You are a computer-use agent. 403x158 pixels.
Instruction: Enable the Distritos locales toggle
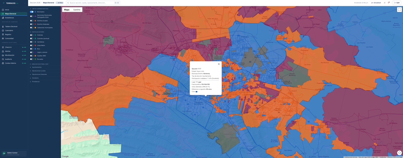[x=32, y=21]
